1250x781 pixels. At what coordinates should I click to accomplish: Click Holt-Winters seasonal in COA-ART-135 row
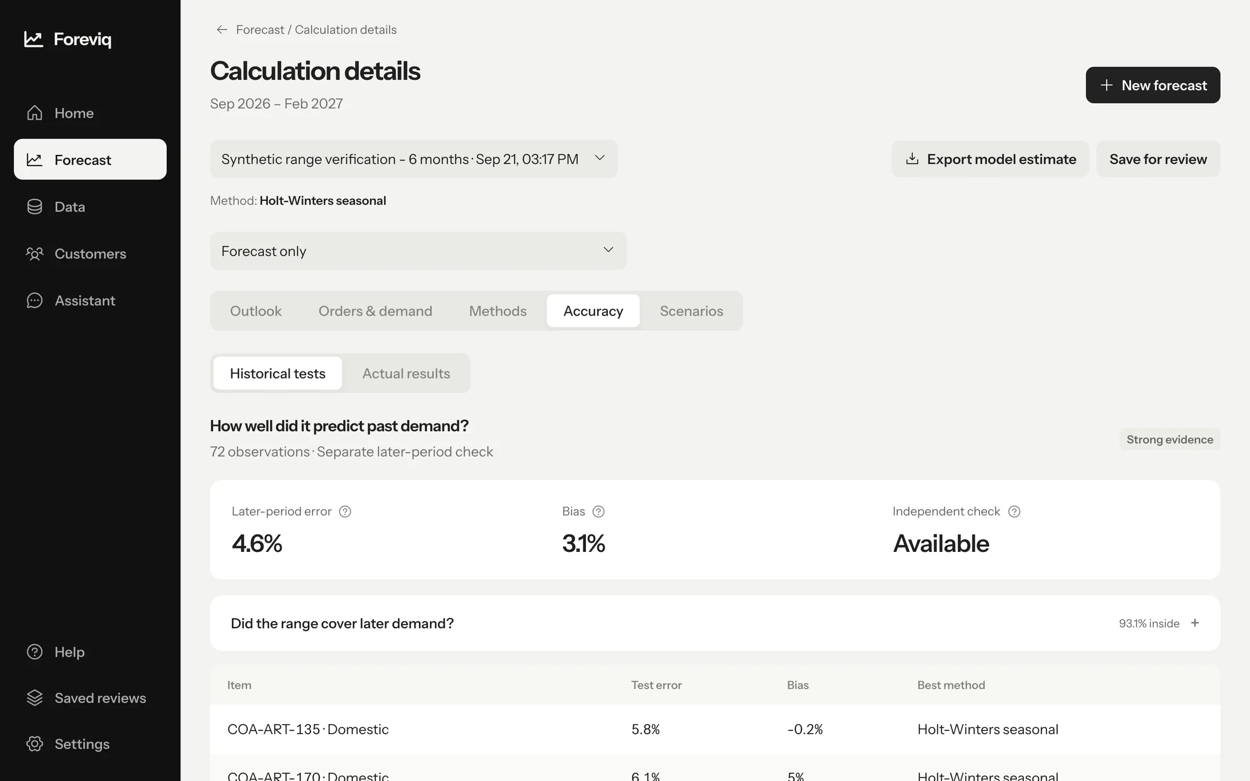(x=988, y=729)
